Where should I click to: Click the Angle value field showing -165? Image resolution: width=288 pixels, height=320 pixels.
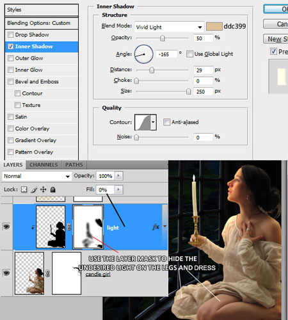[x=166, y=54]
